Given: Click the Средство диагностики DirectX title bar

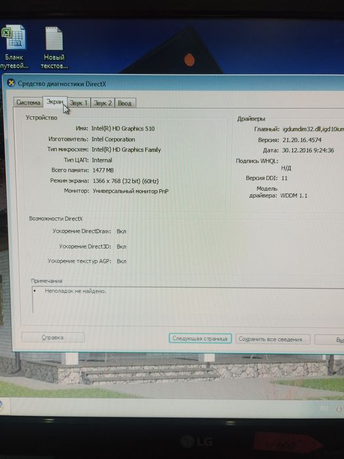Looking at the screenshot, I should (x=176, y=84).
